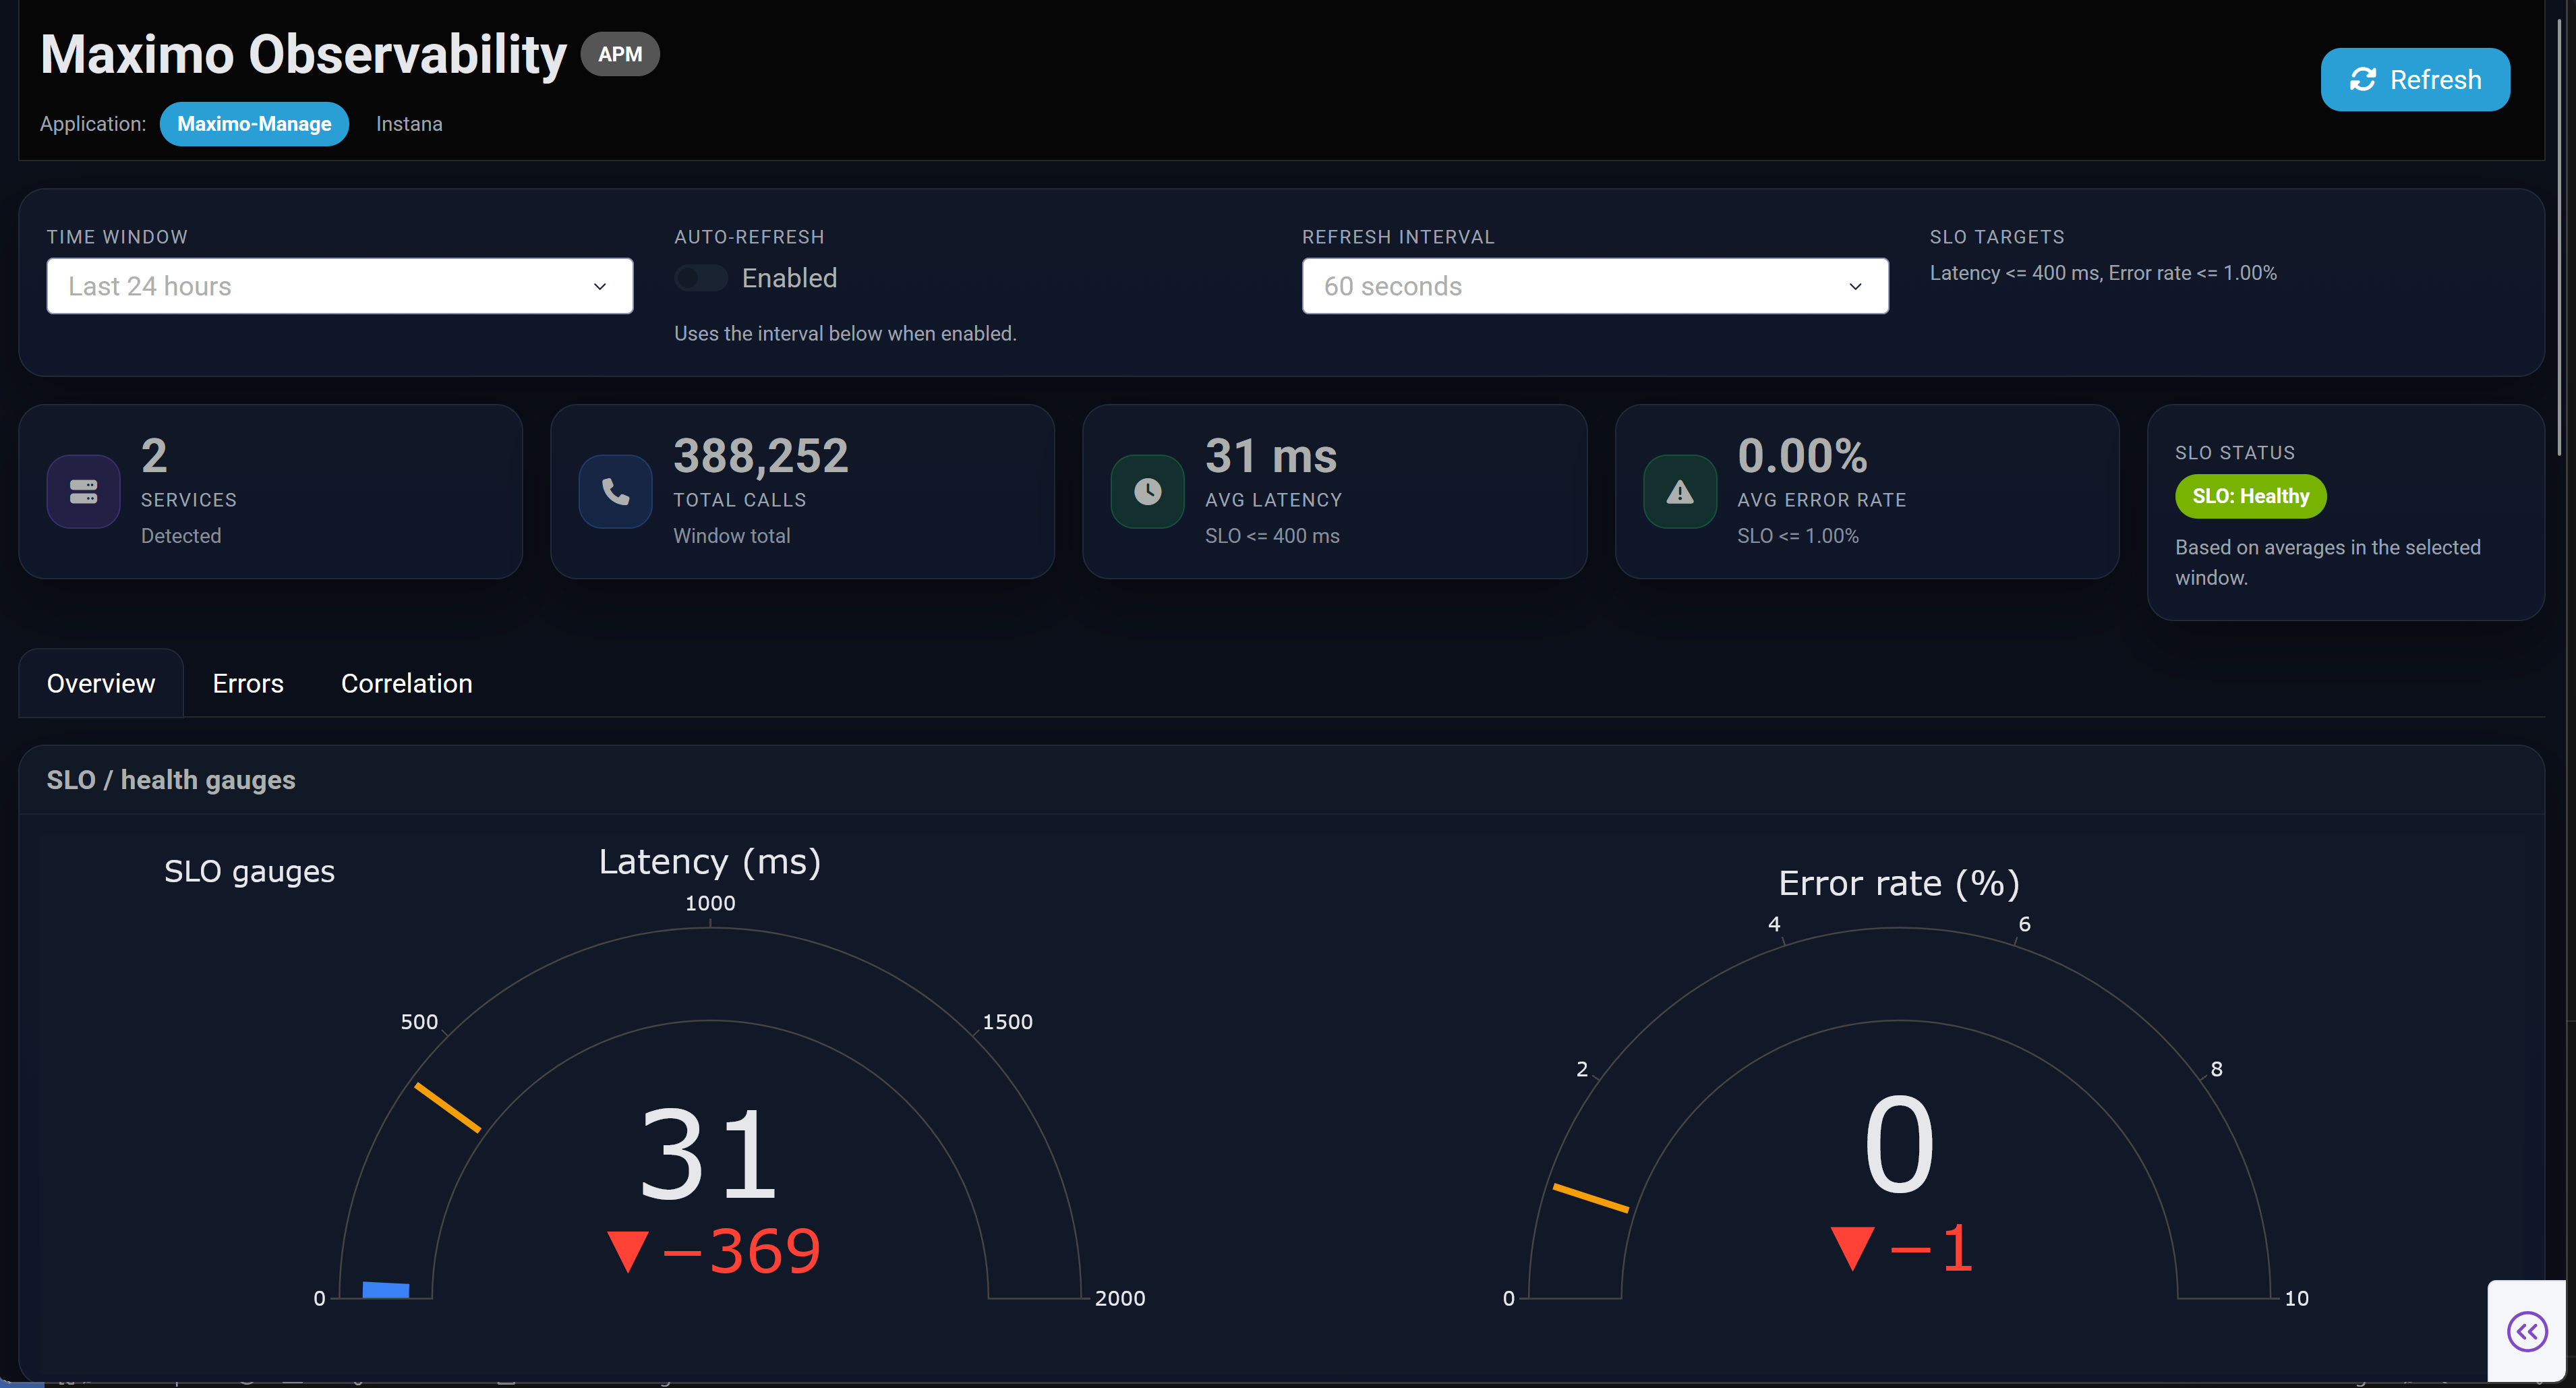
Task: Click the SLO gauges chart title
Action: 250,871
